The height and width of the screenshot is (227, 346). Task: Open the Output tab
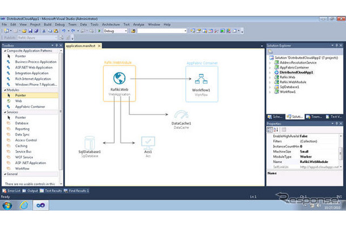[30, 191]
